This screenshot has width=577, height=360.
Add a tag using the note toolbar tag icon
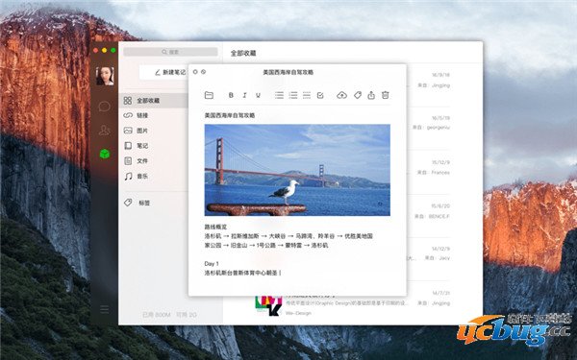[x=358, y=95]
